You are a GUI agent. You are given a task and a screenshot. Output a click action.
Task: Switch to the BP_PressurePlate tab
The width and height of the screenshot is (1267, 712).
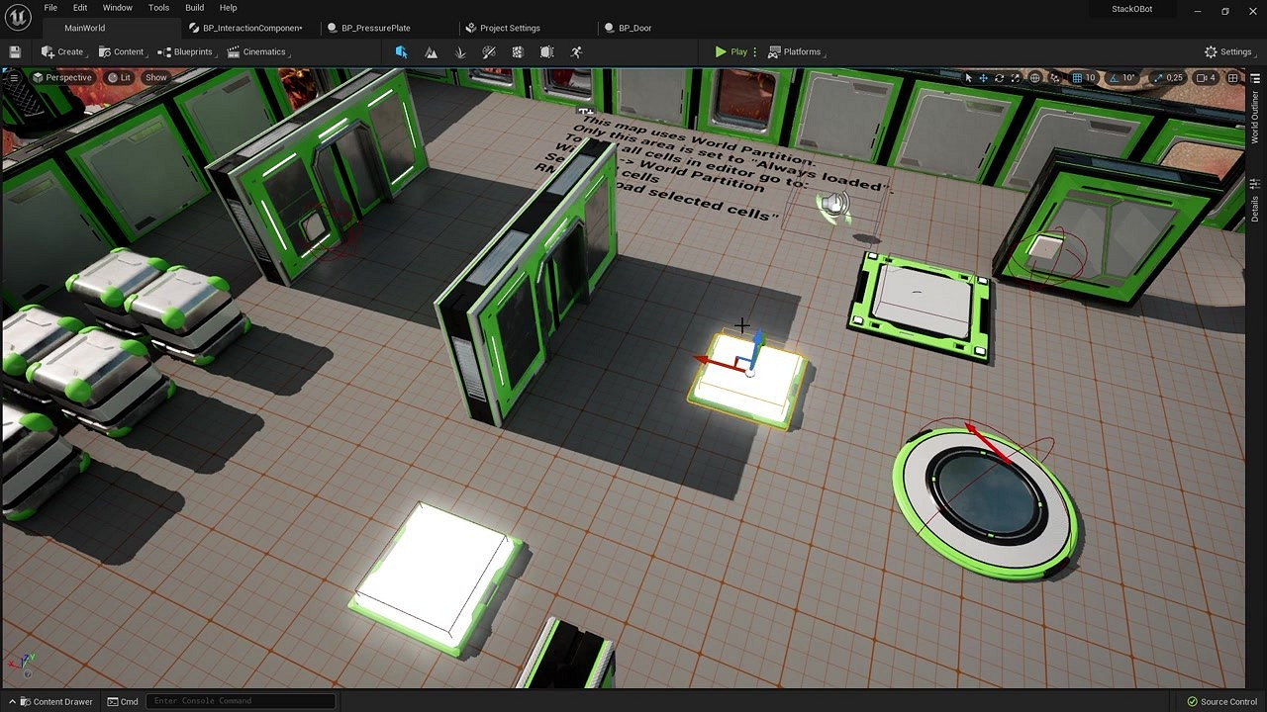tap(375, 28)
